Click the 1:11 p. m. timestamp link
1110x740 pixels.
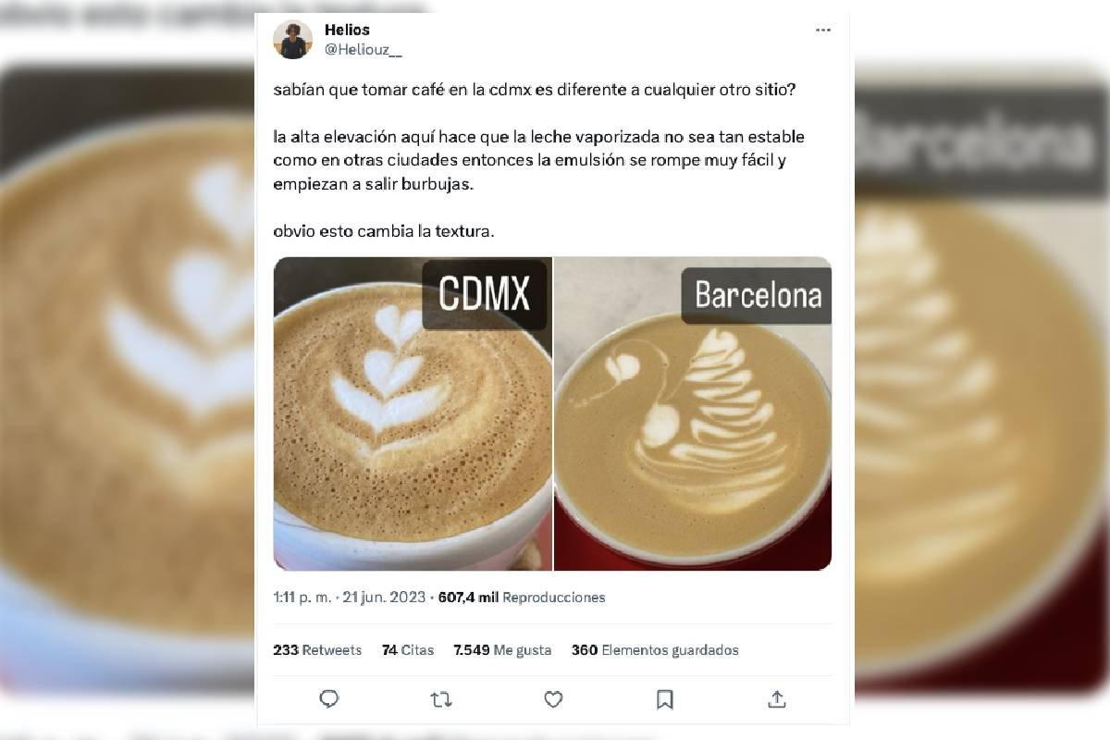302,598
